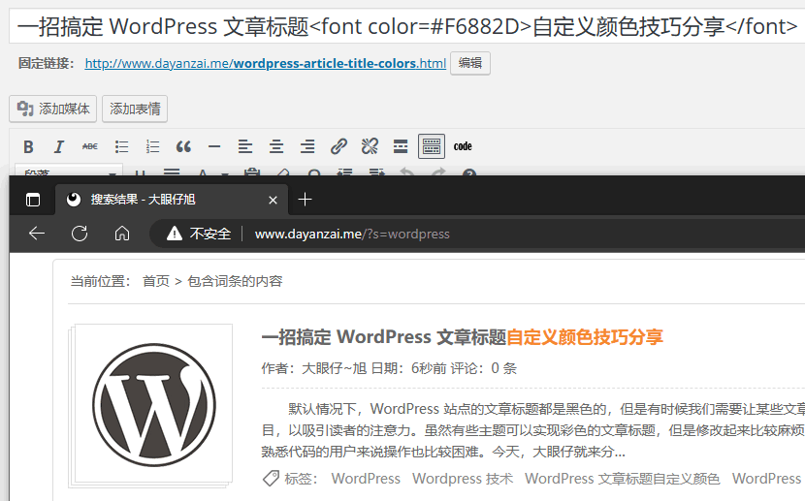
Task: Align text center
Action: [276, 146]
